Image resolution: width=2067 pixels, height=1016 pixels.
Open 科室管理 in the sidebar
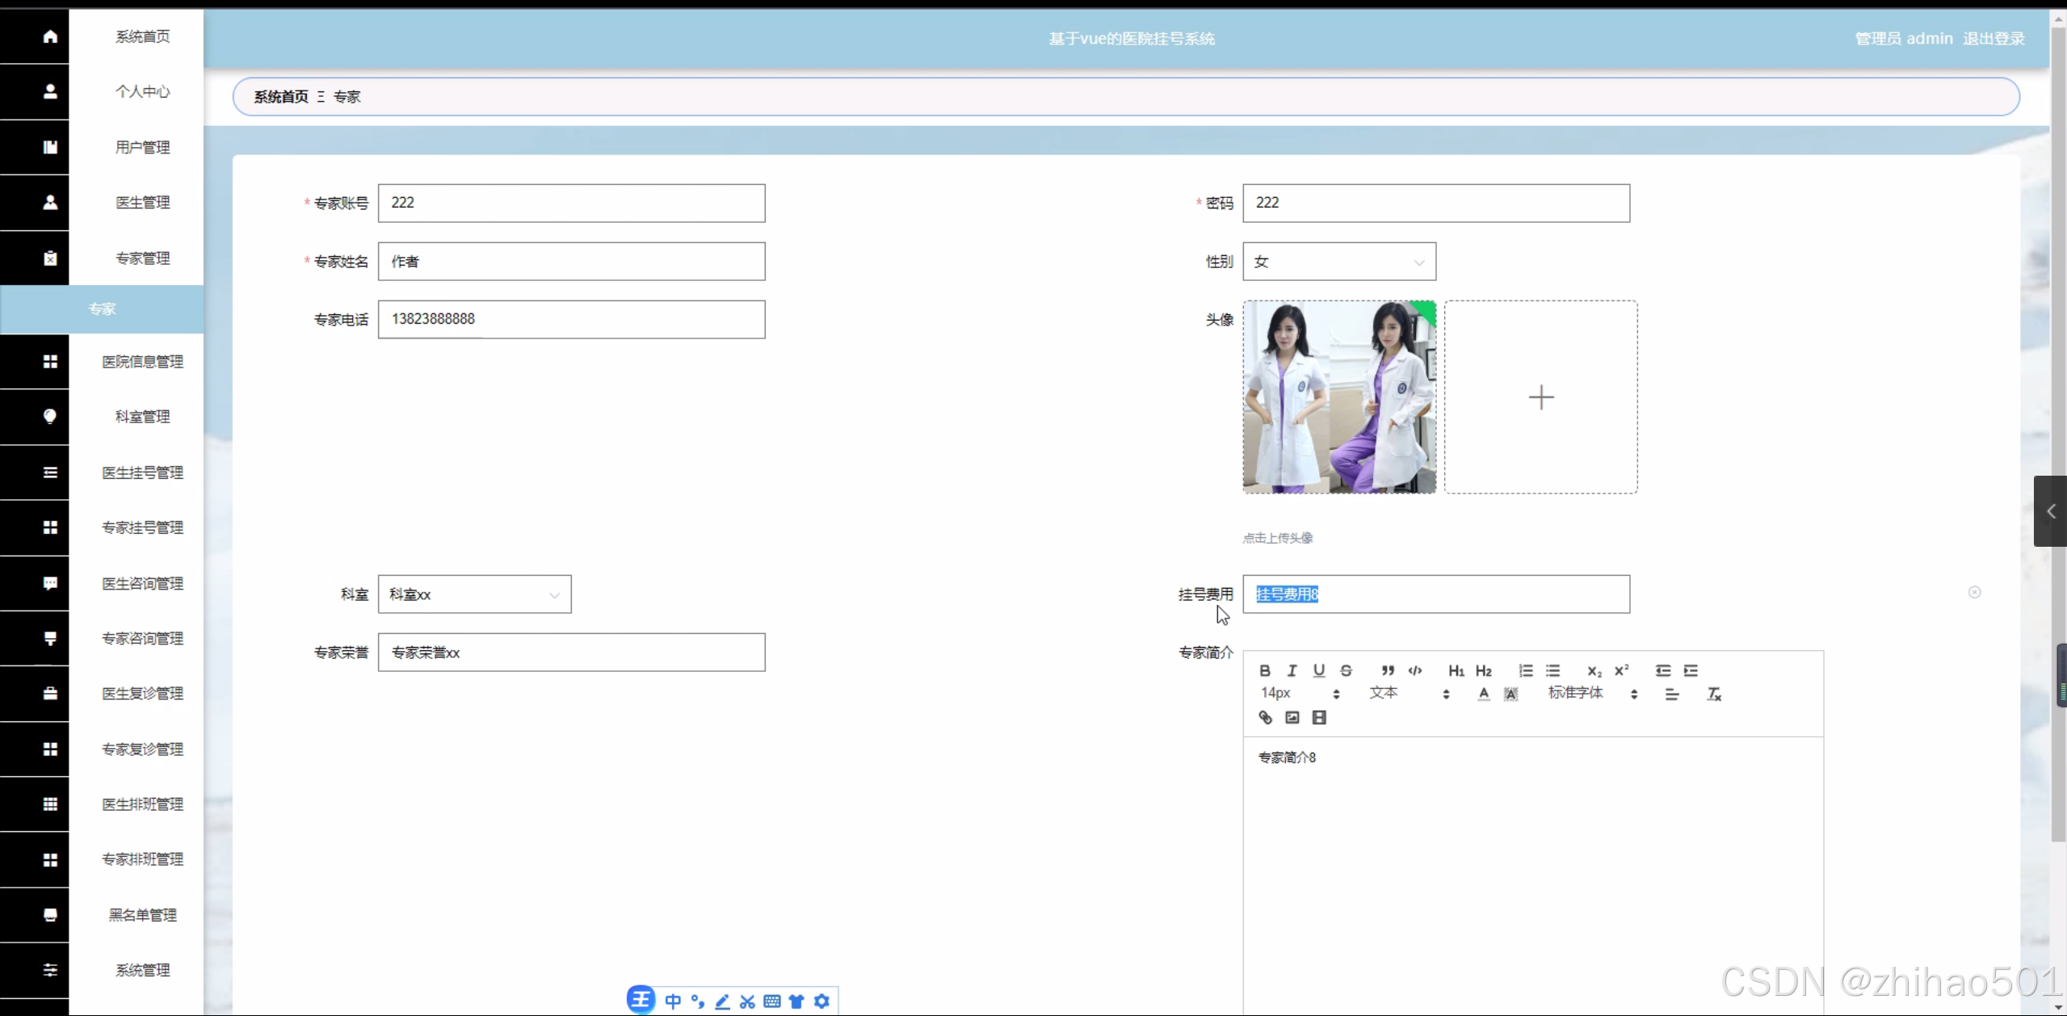pos(142,417)
